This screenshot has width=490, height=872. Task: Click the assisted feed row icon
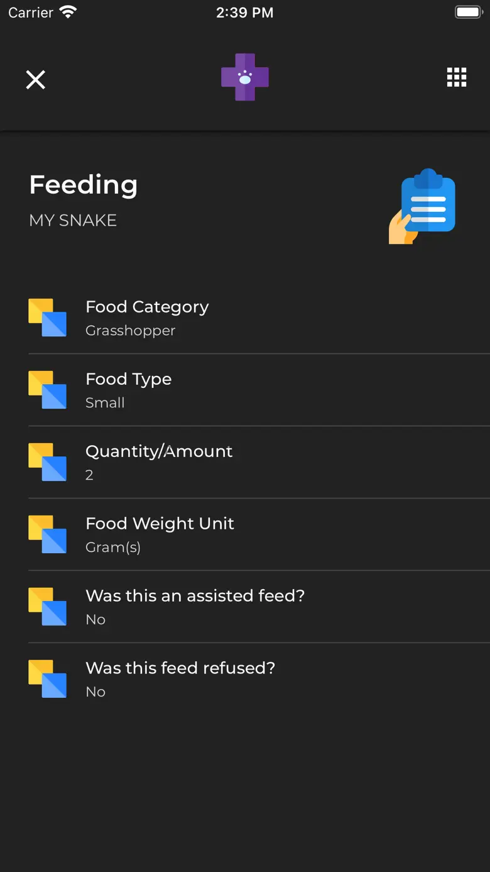click(48, 607)
